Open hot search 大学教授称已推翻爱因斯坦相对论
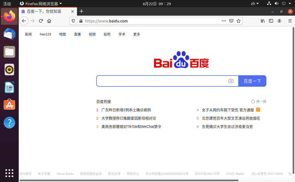Image resolution: width=295 pixels, height=182 pixels. click(129, 118)
